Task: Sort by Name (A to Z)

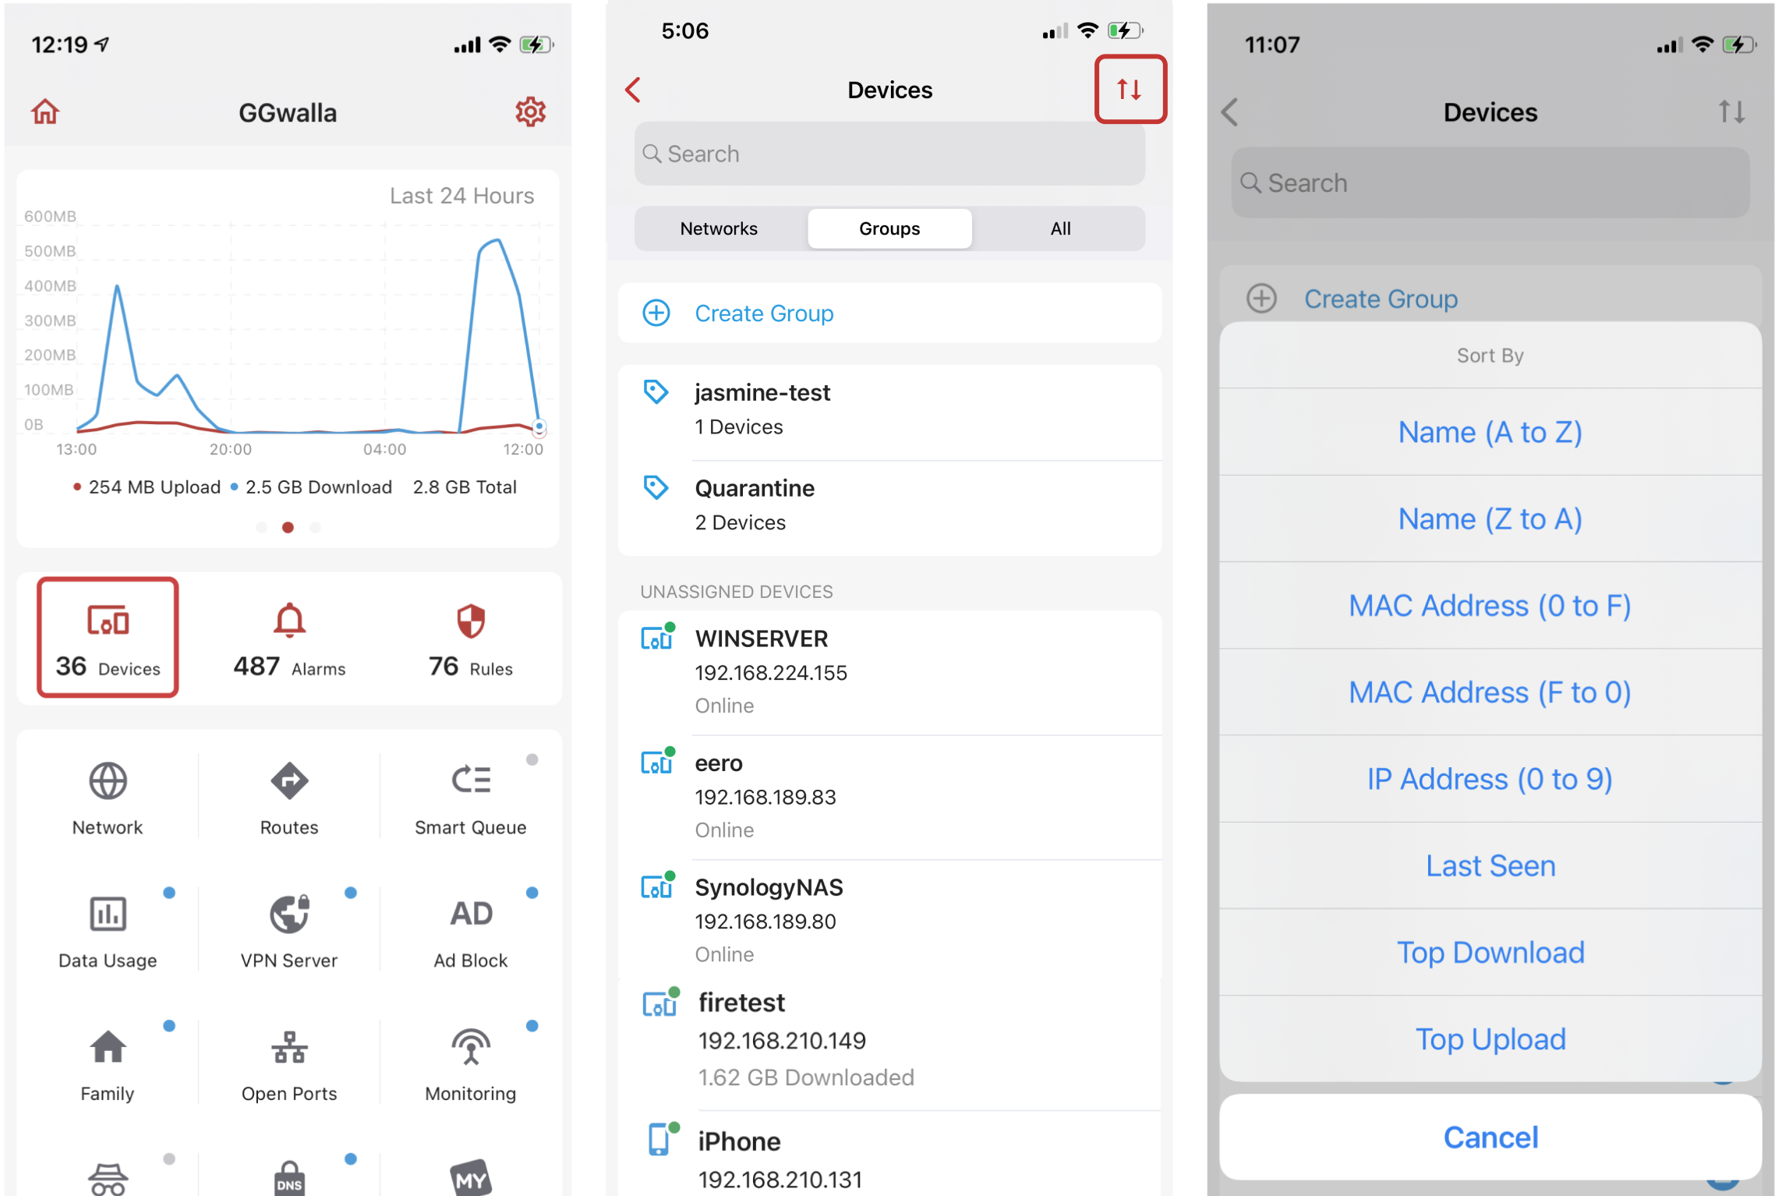Action: point(1490,432)
